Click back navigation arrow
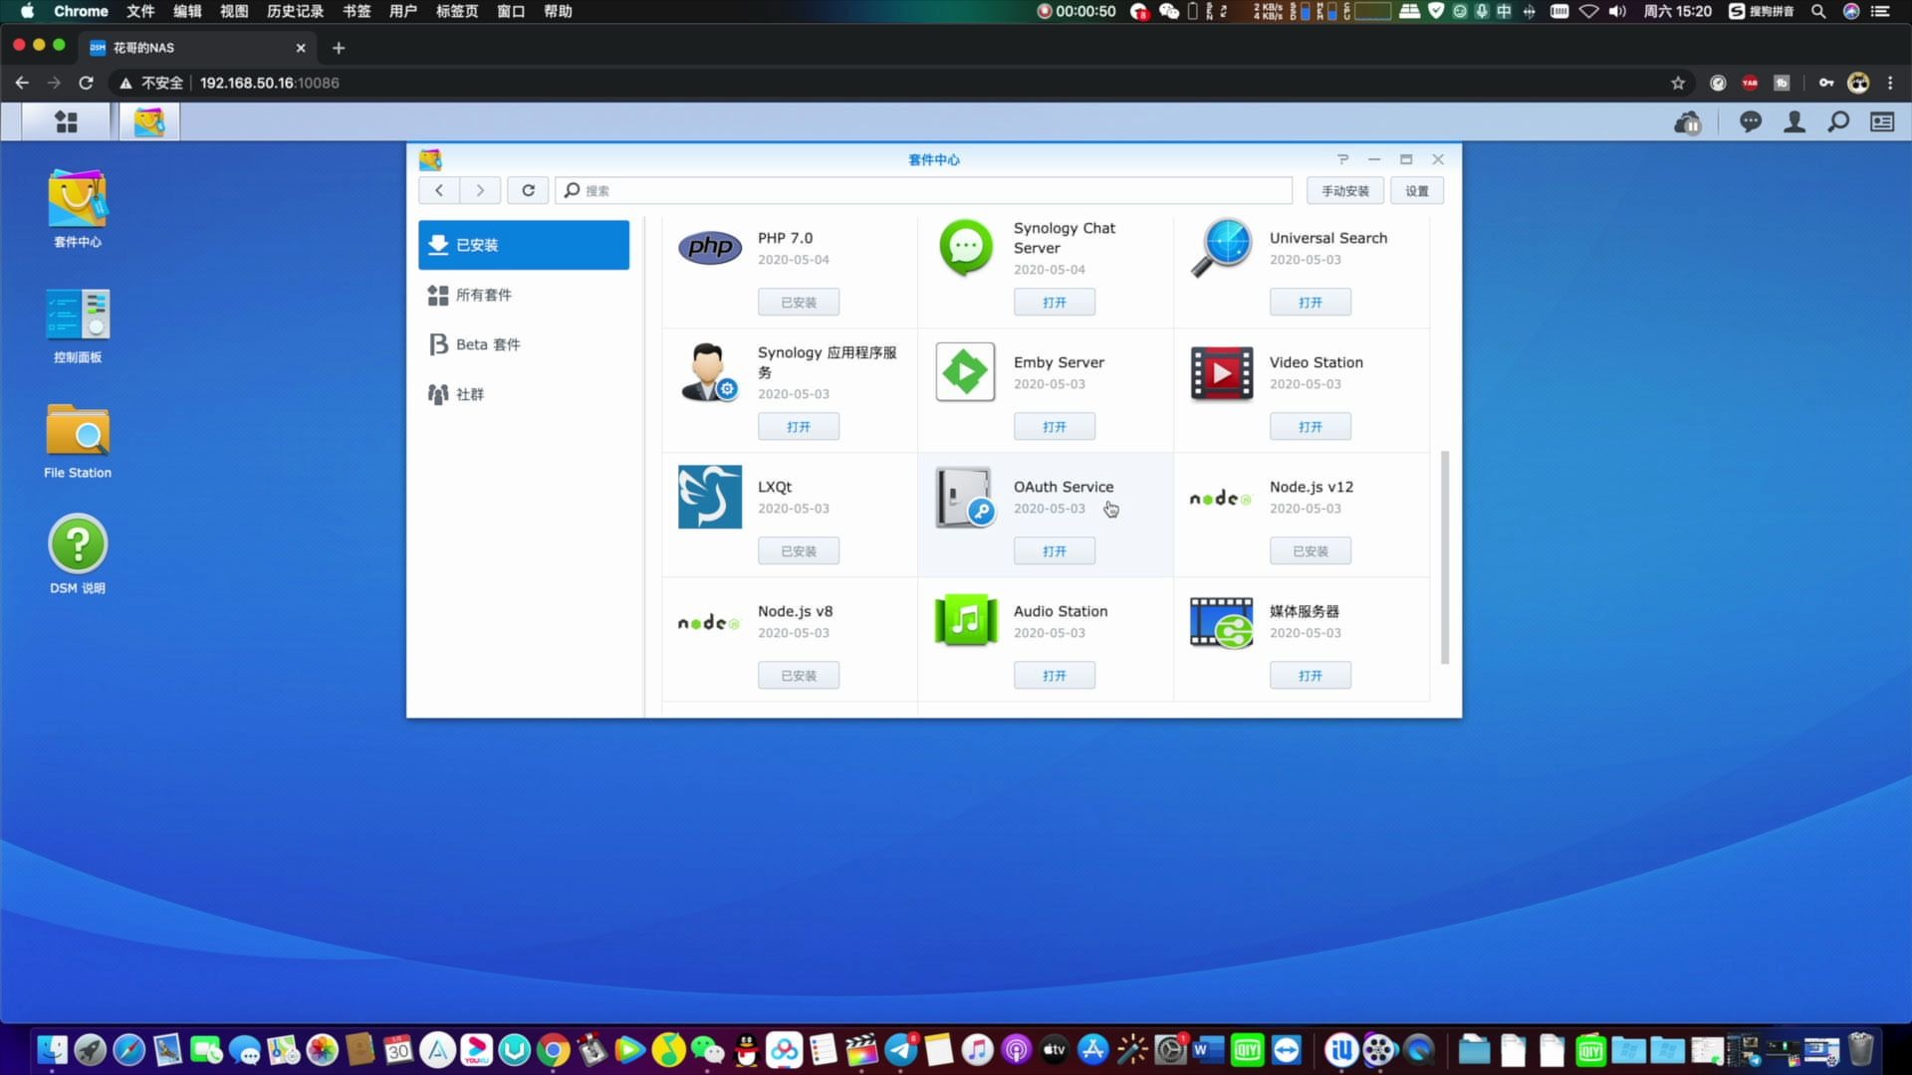Screen dimensions: 1912x1075 pos(440,190)
